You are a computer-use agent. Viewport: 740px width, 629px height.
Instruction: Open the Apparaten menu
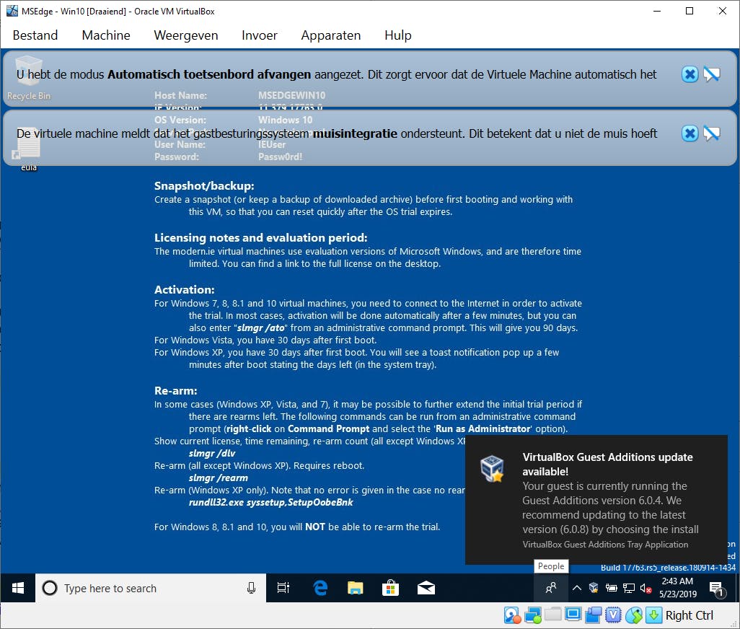pyautogui.click(x=331, y=35)
